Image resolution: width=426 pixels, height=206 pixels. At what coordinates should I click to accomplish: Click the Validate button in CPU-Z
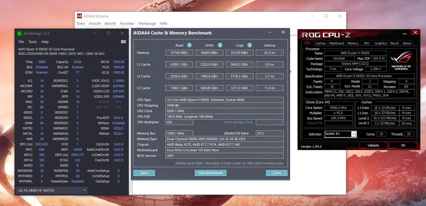click(373, 145)
